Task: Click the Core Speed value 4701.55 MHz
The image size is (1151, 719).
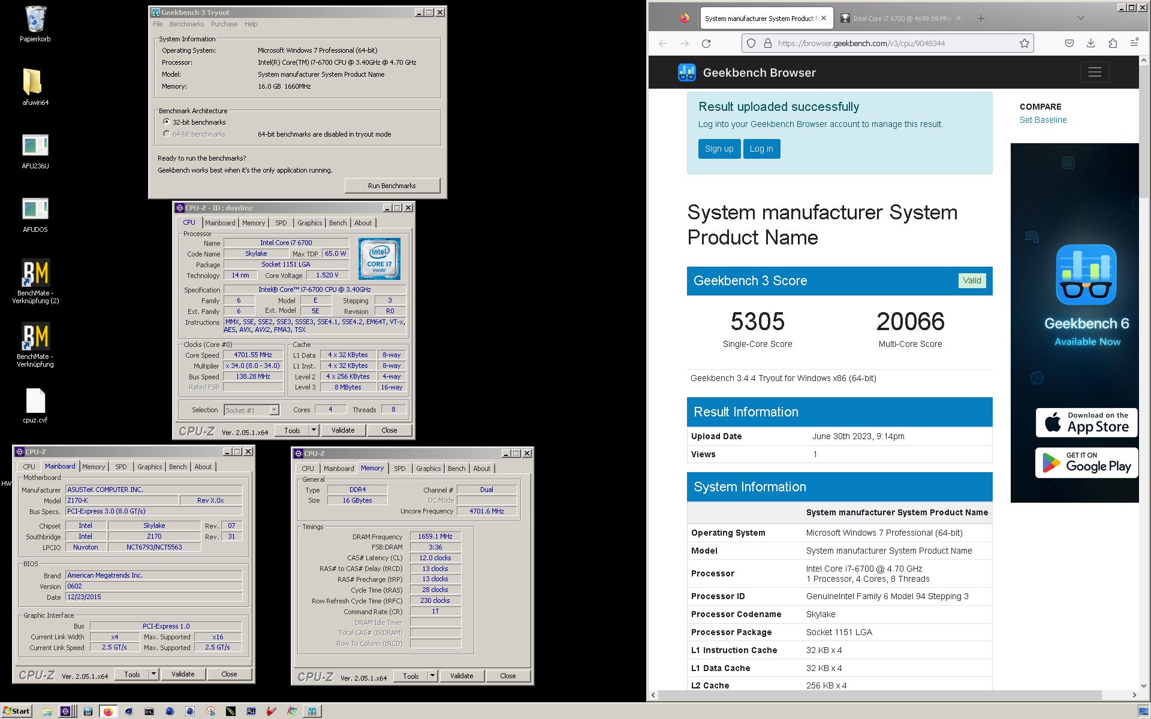Action: tap(253, 355)
